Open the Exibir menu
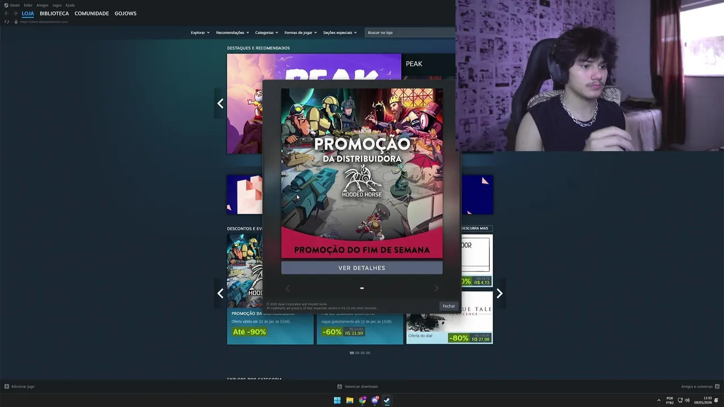 pos(28,5)
